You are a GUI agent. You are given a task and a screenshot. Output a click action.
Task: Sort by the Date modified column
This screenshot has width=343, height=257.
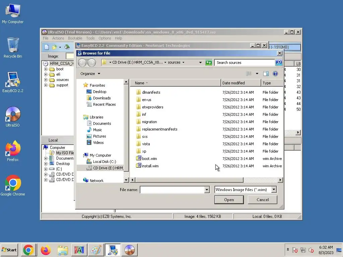click(x=241, y=83)
